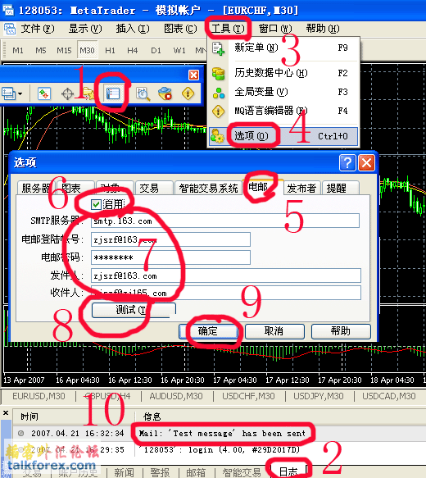Select H1 timeframe button
The height and width of the screenshot is (478, 426).
(x=110, y=50)
